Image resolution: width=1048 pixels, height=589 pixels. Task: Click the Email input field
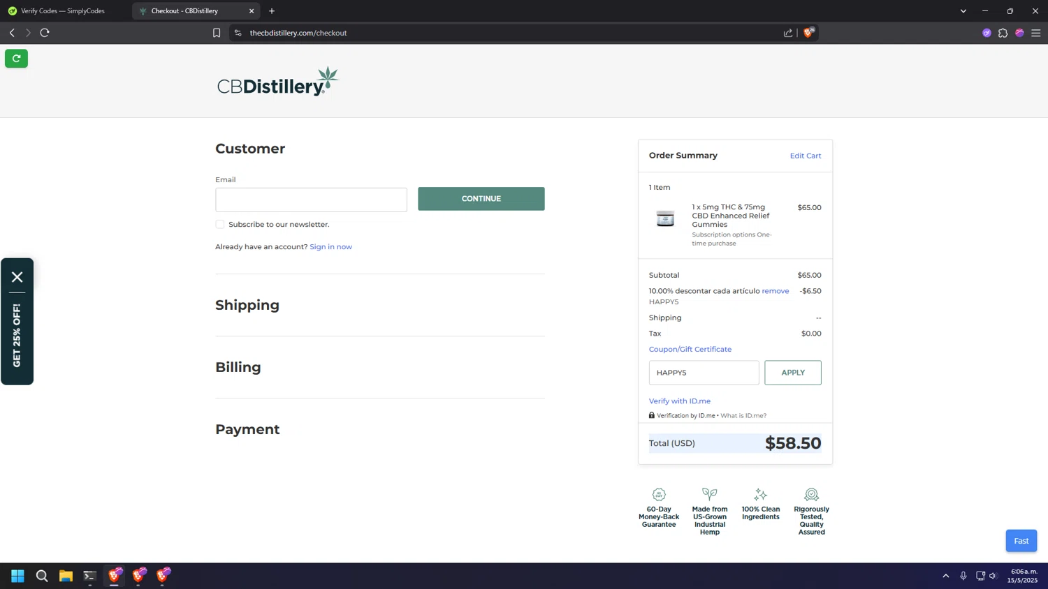click(x=311, y=200)
